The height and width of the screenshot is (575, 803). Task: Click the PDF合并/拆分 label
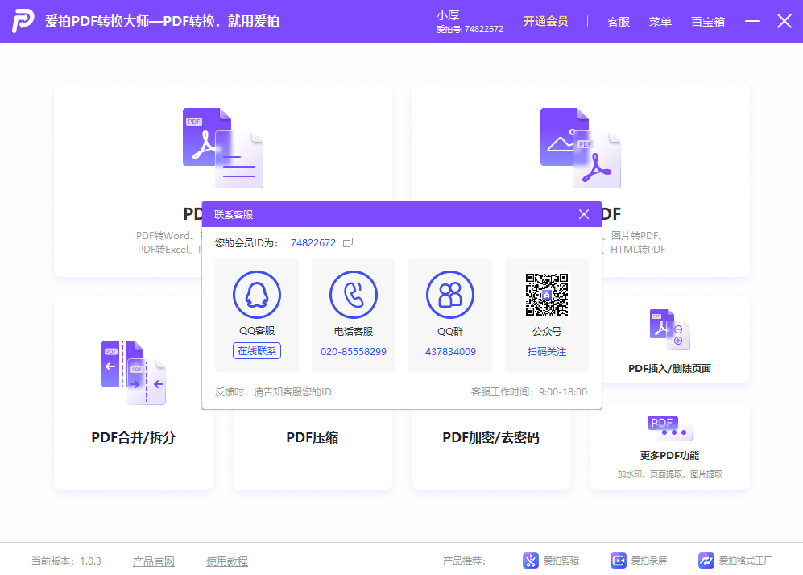134,437
